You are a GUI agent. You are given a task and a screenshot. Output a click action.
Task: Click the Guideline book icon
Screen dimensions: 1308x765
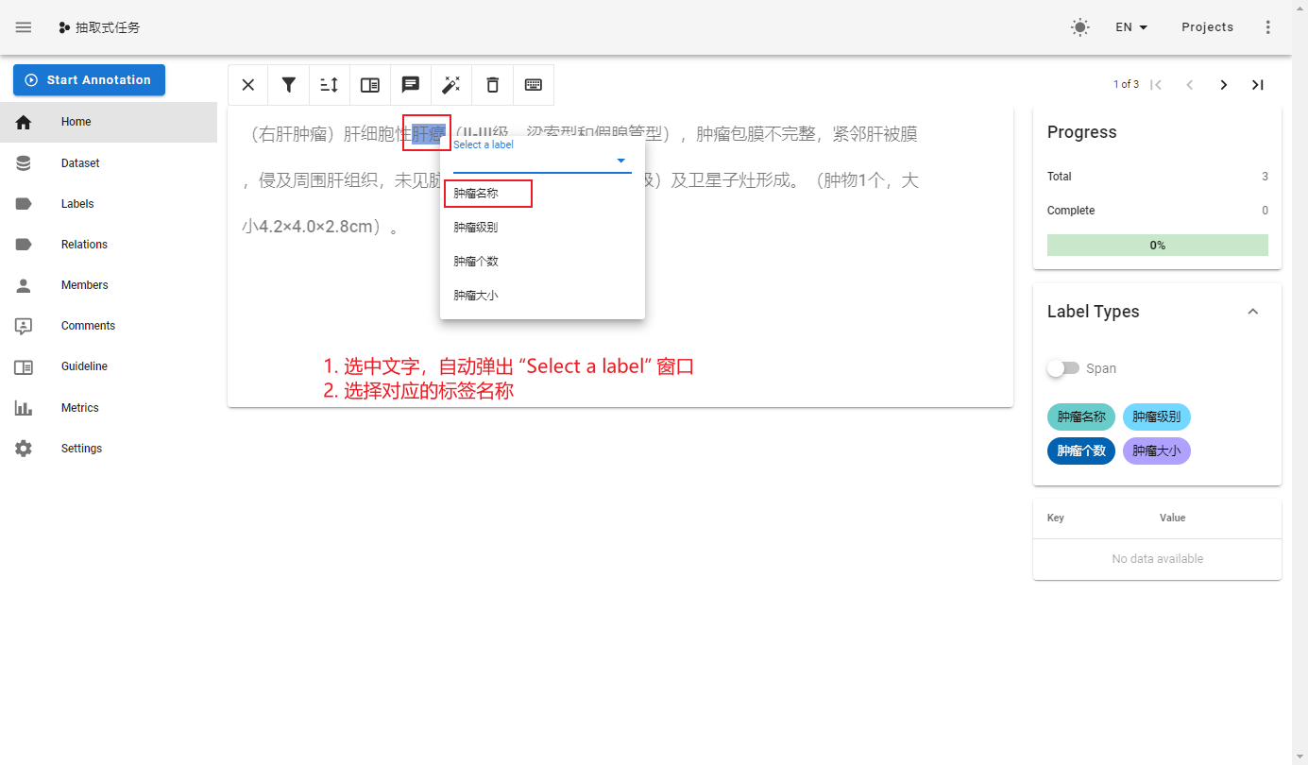[24, 366]
